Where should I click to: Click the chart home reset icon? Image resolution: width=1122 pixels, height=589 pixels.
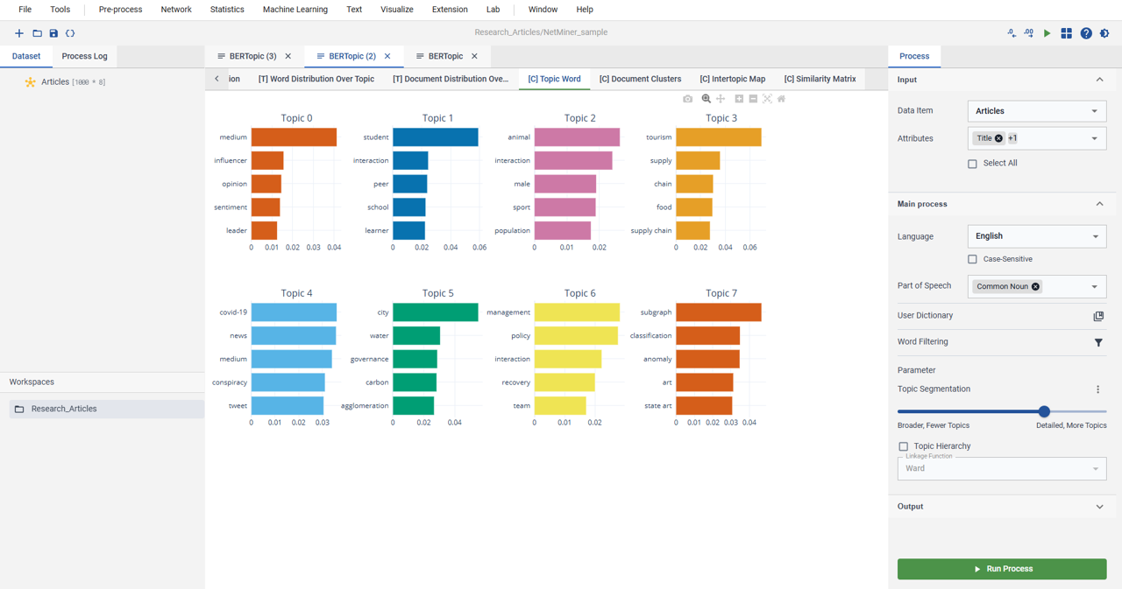[x=781, y=99]
